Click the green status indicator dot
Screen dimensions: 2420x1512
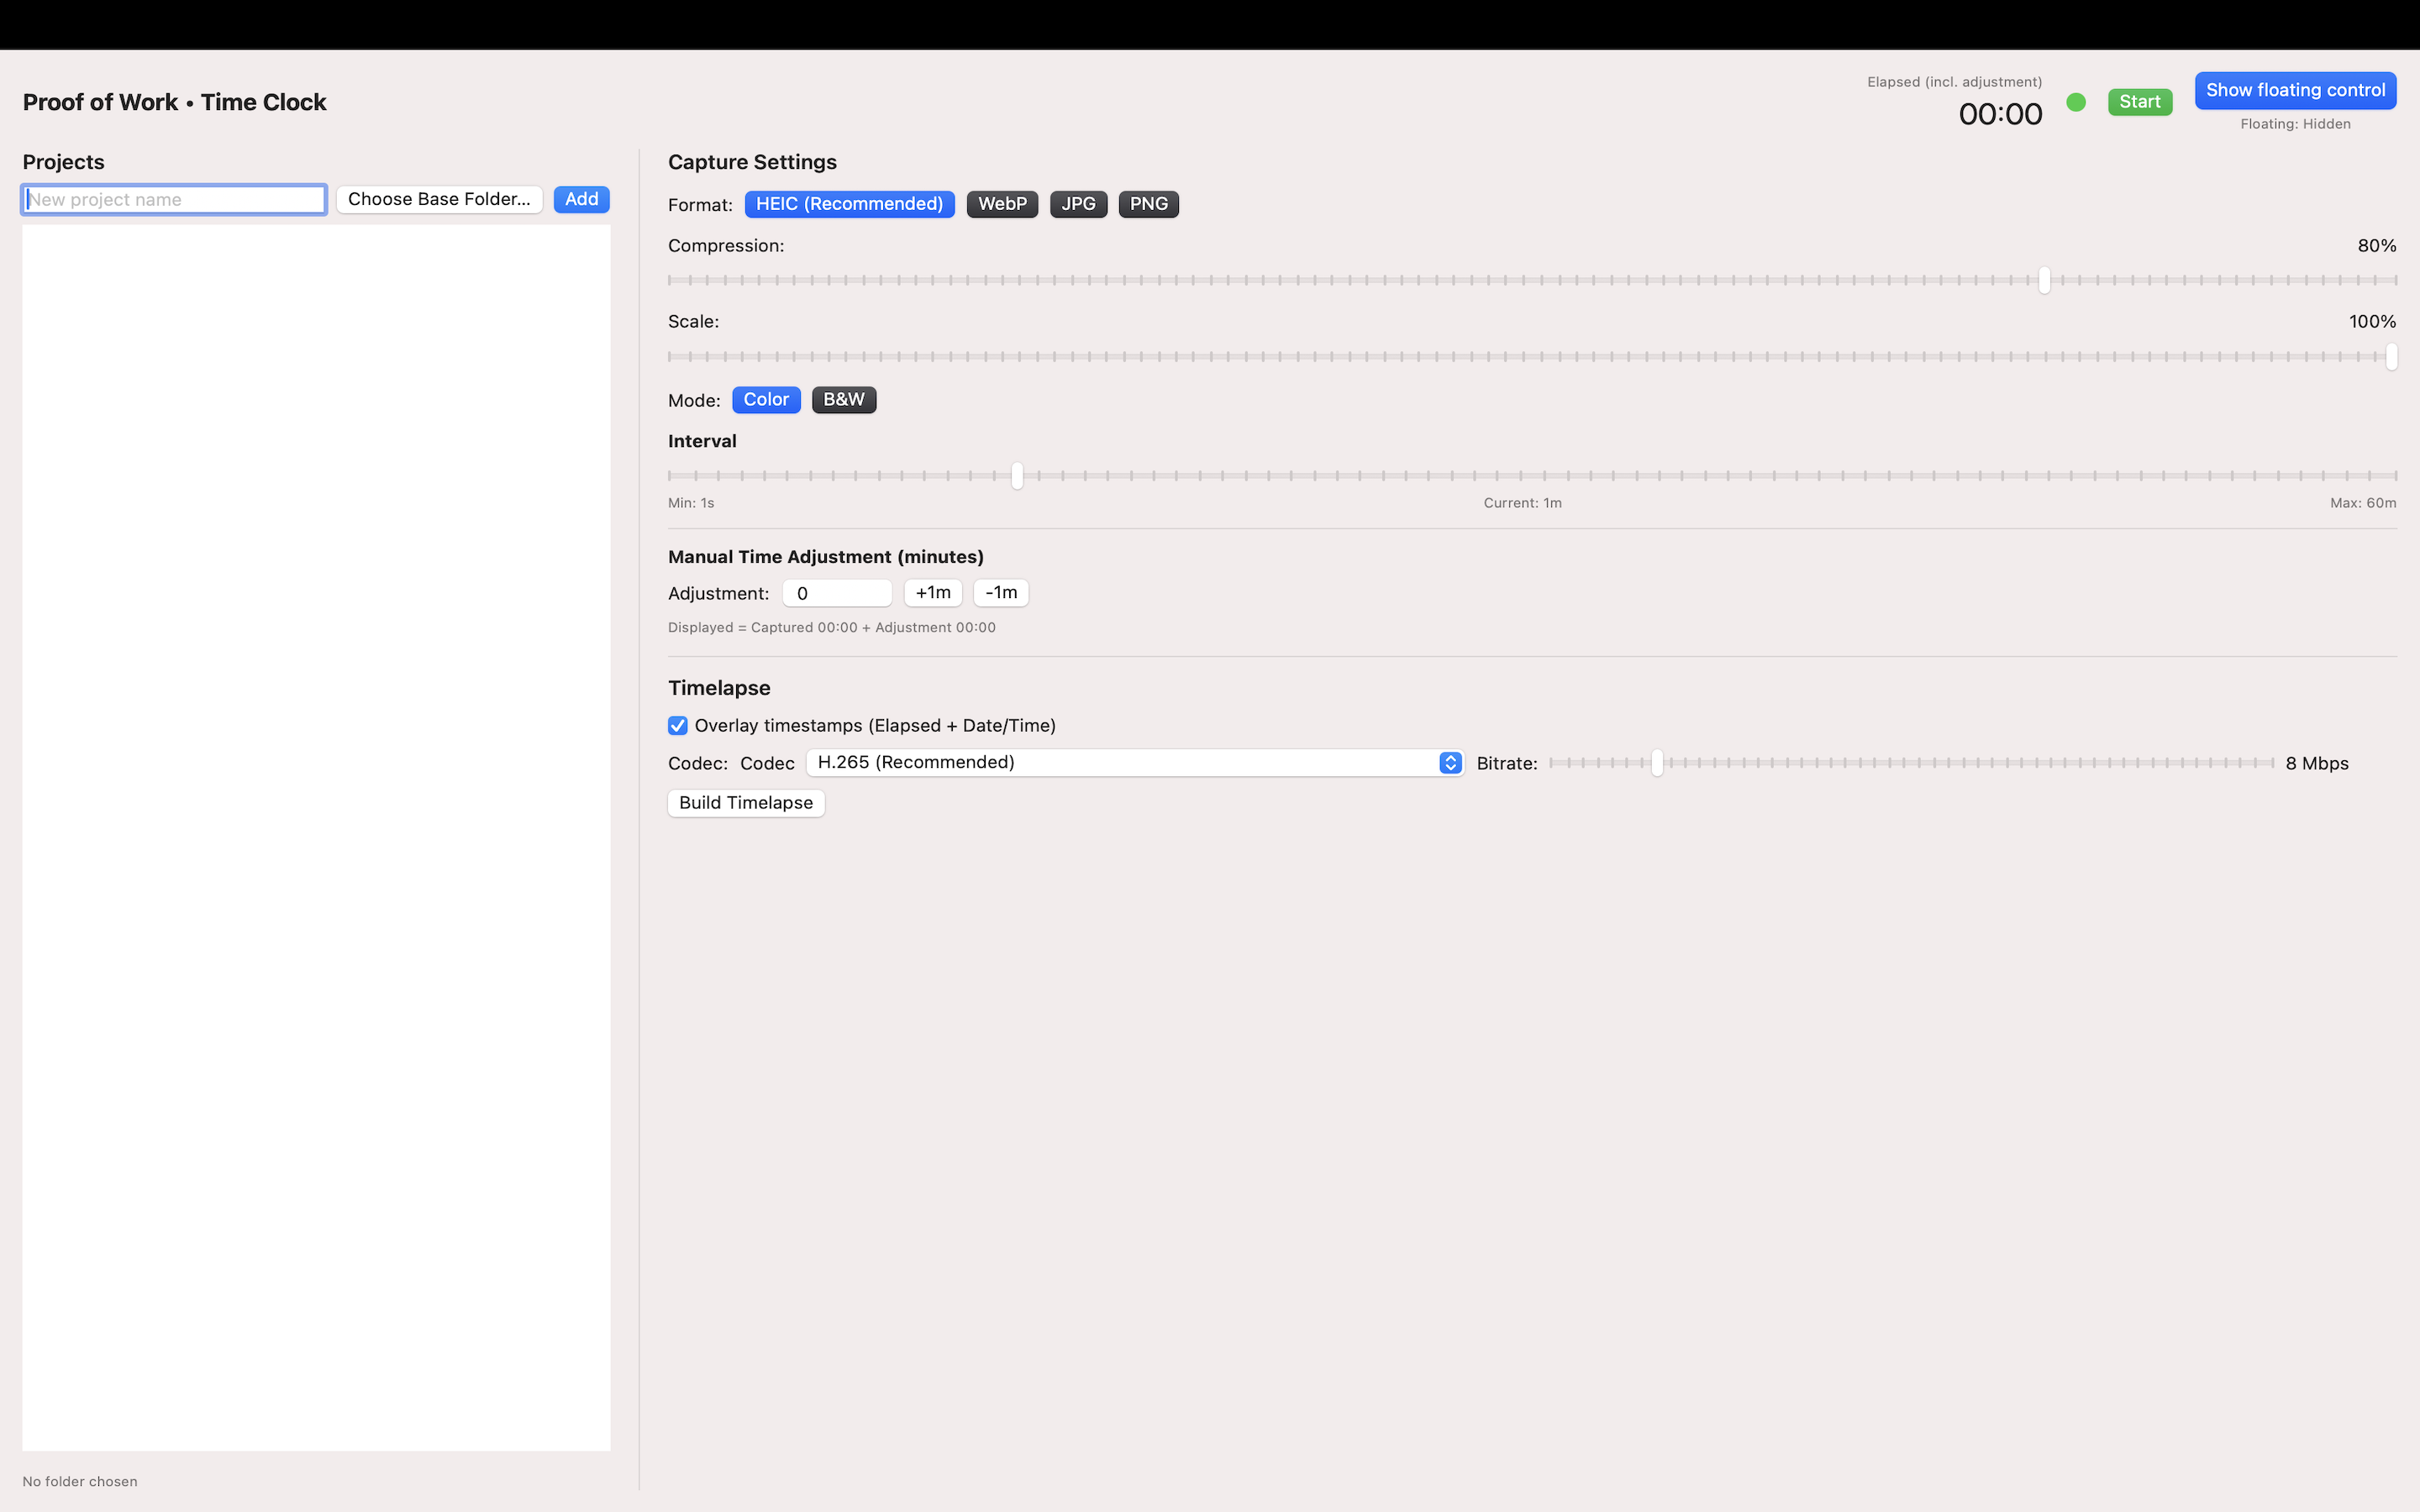coord(2076,102)
